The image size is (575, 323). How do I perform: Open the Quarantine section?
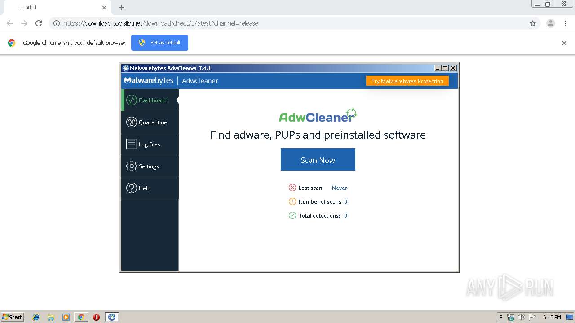150,122
